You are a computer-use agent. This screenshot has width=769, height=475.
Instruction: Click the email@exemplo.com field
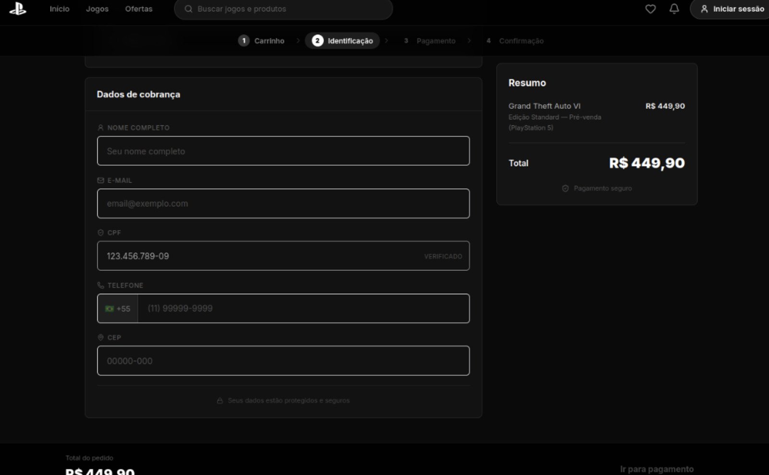tap(283, 203)
